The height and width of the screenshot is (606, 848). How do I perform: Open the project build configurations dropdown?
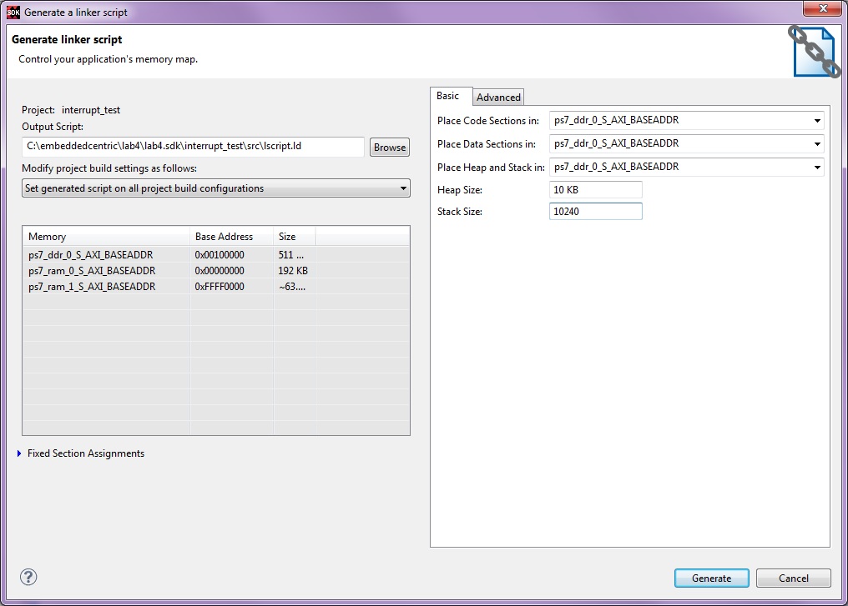pos(404,188)
